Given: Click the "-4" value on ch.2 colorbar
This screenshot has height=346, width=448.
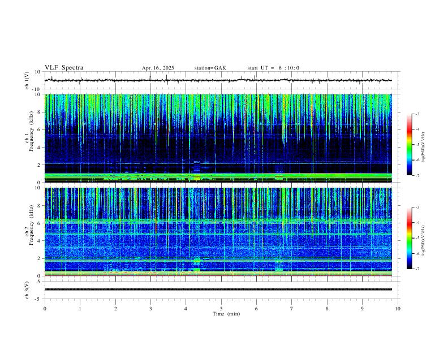Looking at the screenshot, I should pyautogui.click(x=417, y=222).
